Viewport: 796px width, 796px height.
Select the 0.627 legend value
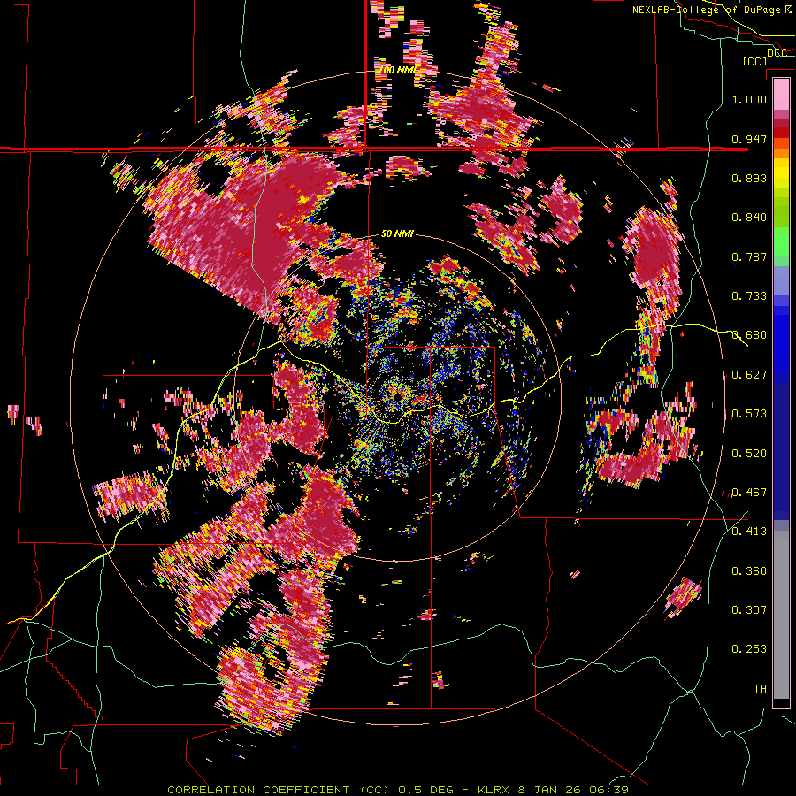[x=749, y=375]
